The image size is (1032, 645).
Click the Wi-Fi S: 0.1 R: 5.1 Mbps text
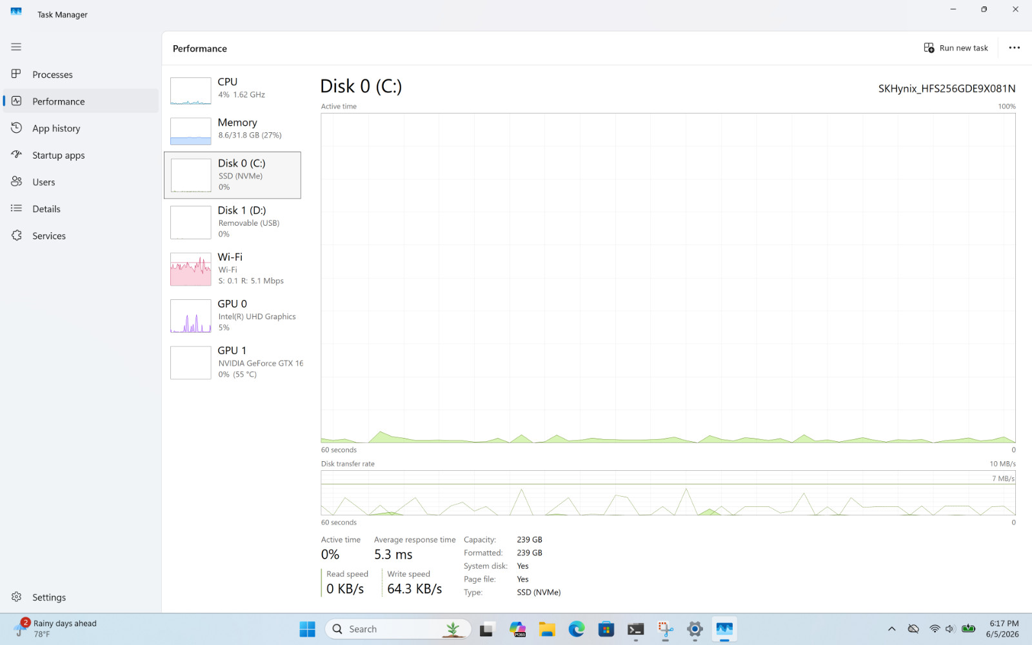click(251, 281)
